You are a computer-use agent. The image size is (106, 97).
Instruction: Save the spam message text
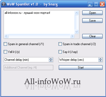pos(92,21)
